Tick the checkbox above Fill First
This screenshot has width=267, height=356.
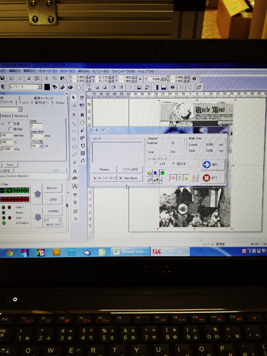click(x=10, y=123)
